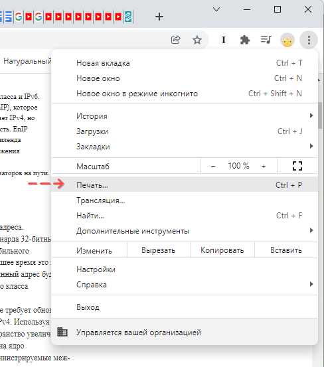Image resolution: width=324 pixels, height=367 pixels.
Task: Open the tab search chevron
Action: (x=216, y=9)
